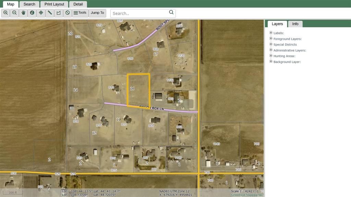This screenshot has height=197, width=351.
Task: Open the Tools menu button
Action: pos(80,13)
